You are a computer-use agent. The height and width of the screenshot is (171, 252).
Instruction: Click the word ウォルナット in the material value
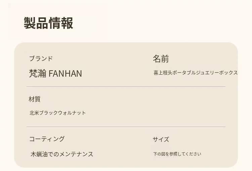[73, 113]
